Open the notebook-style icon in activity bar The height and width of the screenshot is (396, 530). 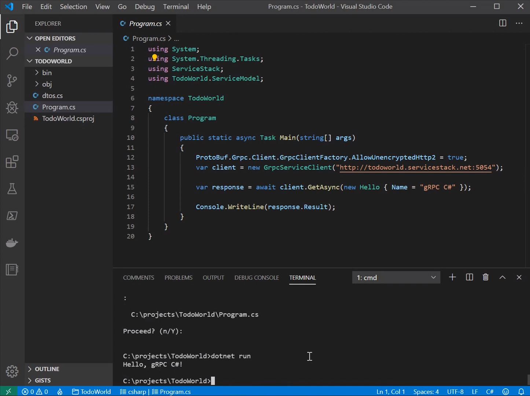pyautogui.click(x=12, y=270)
